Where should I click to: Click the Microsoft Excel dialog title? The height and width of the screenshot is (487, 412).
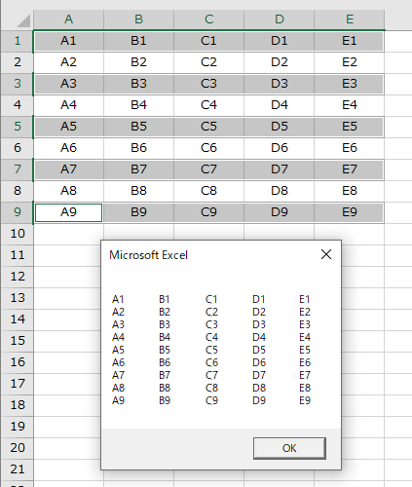tap(148, 255)
